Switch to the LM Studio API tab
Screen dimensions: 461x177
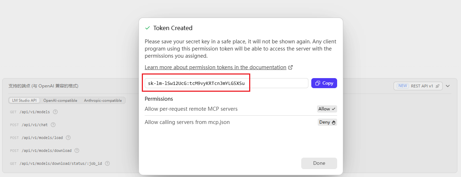[24, 101]
